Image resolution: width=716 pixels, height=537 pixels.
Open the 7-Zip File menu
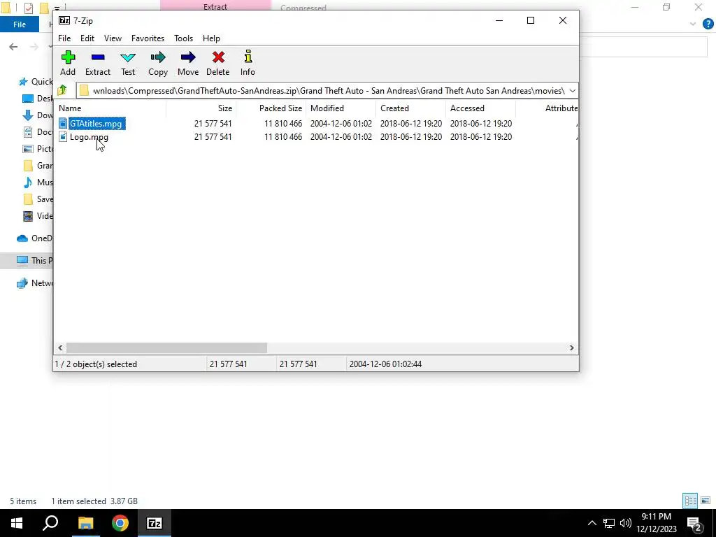(64, 38)
